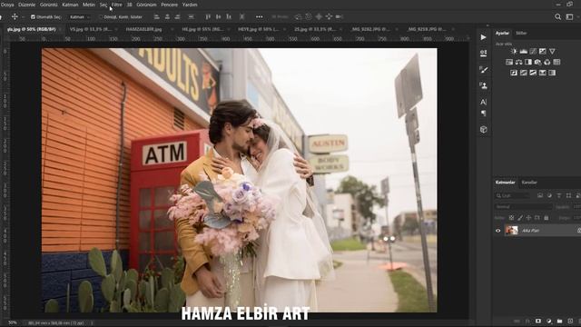The width and height of the screenshot is (581, 327).
Task: Add Color Lookup adjustment (grid icon)
Action: pos(556,62)
